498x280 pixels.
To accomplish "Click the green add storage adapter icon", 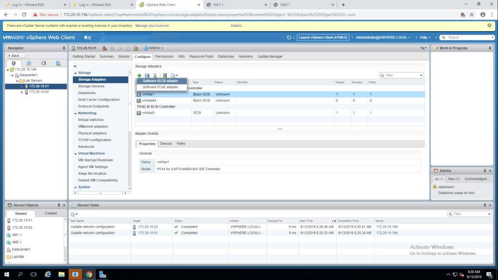I will (139, 75).
